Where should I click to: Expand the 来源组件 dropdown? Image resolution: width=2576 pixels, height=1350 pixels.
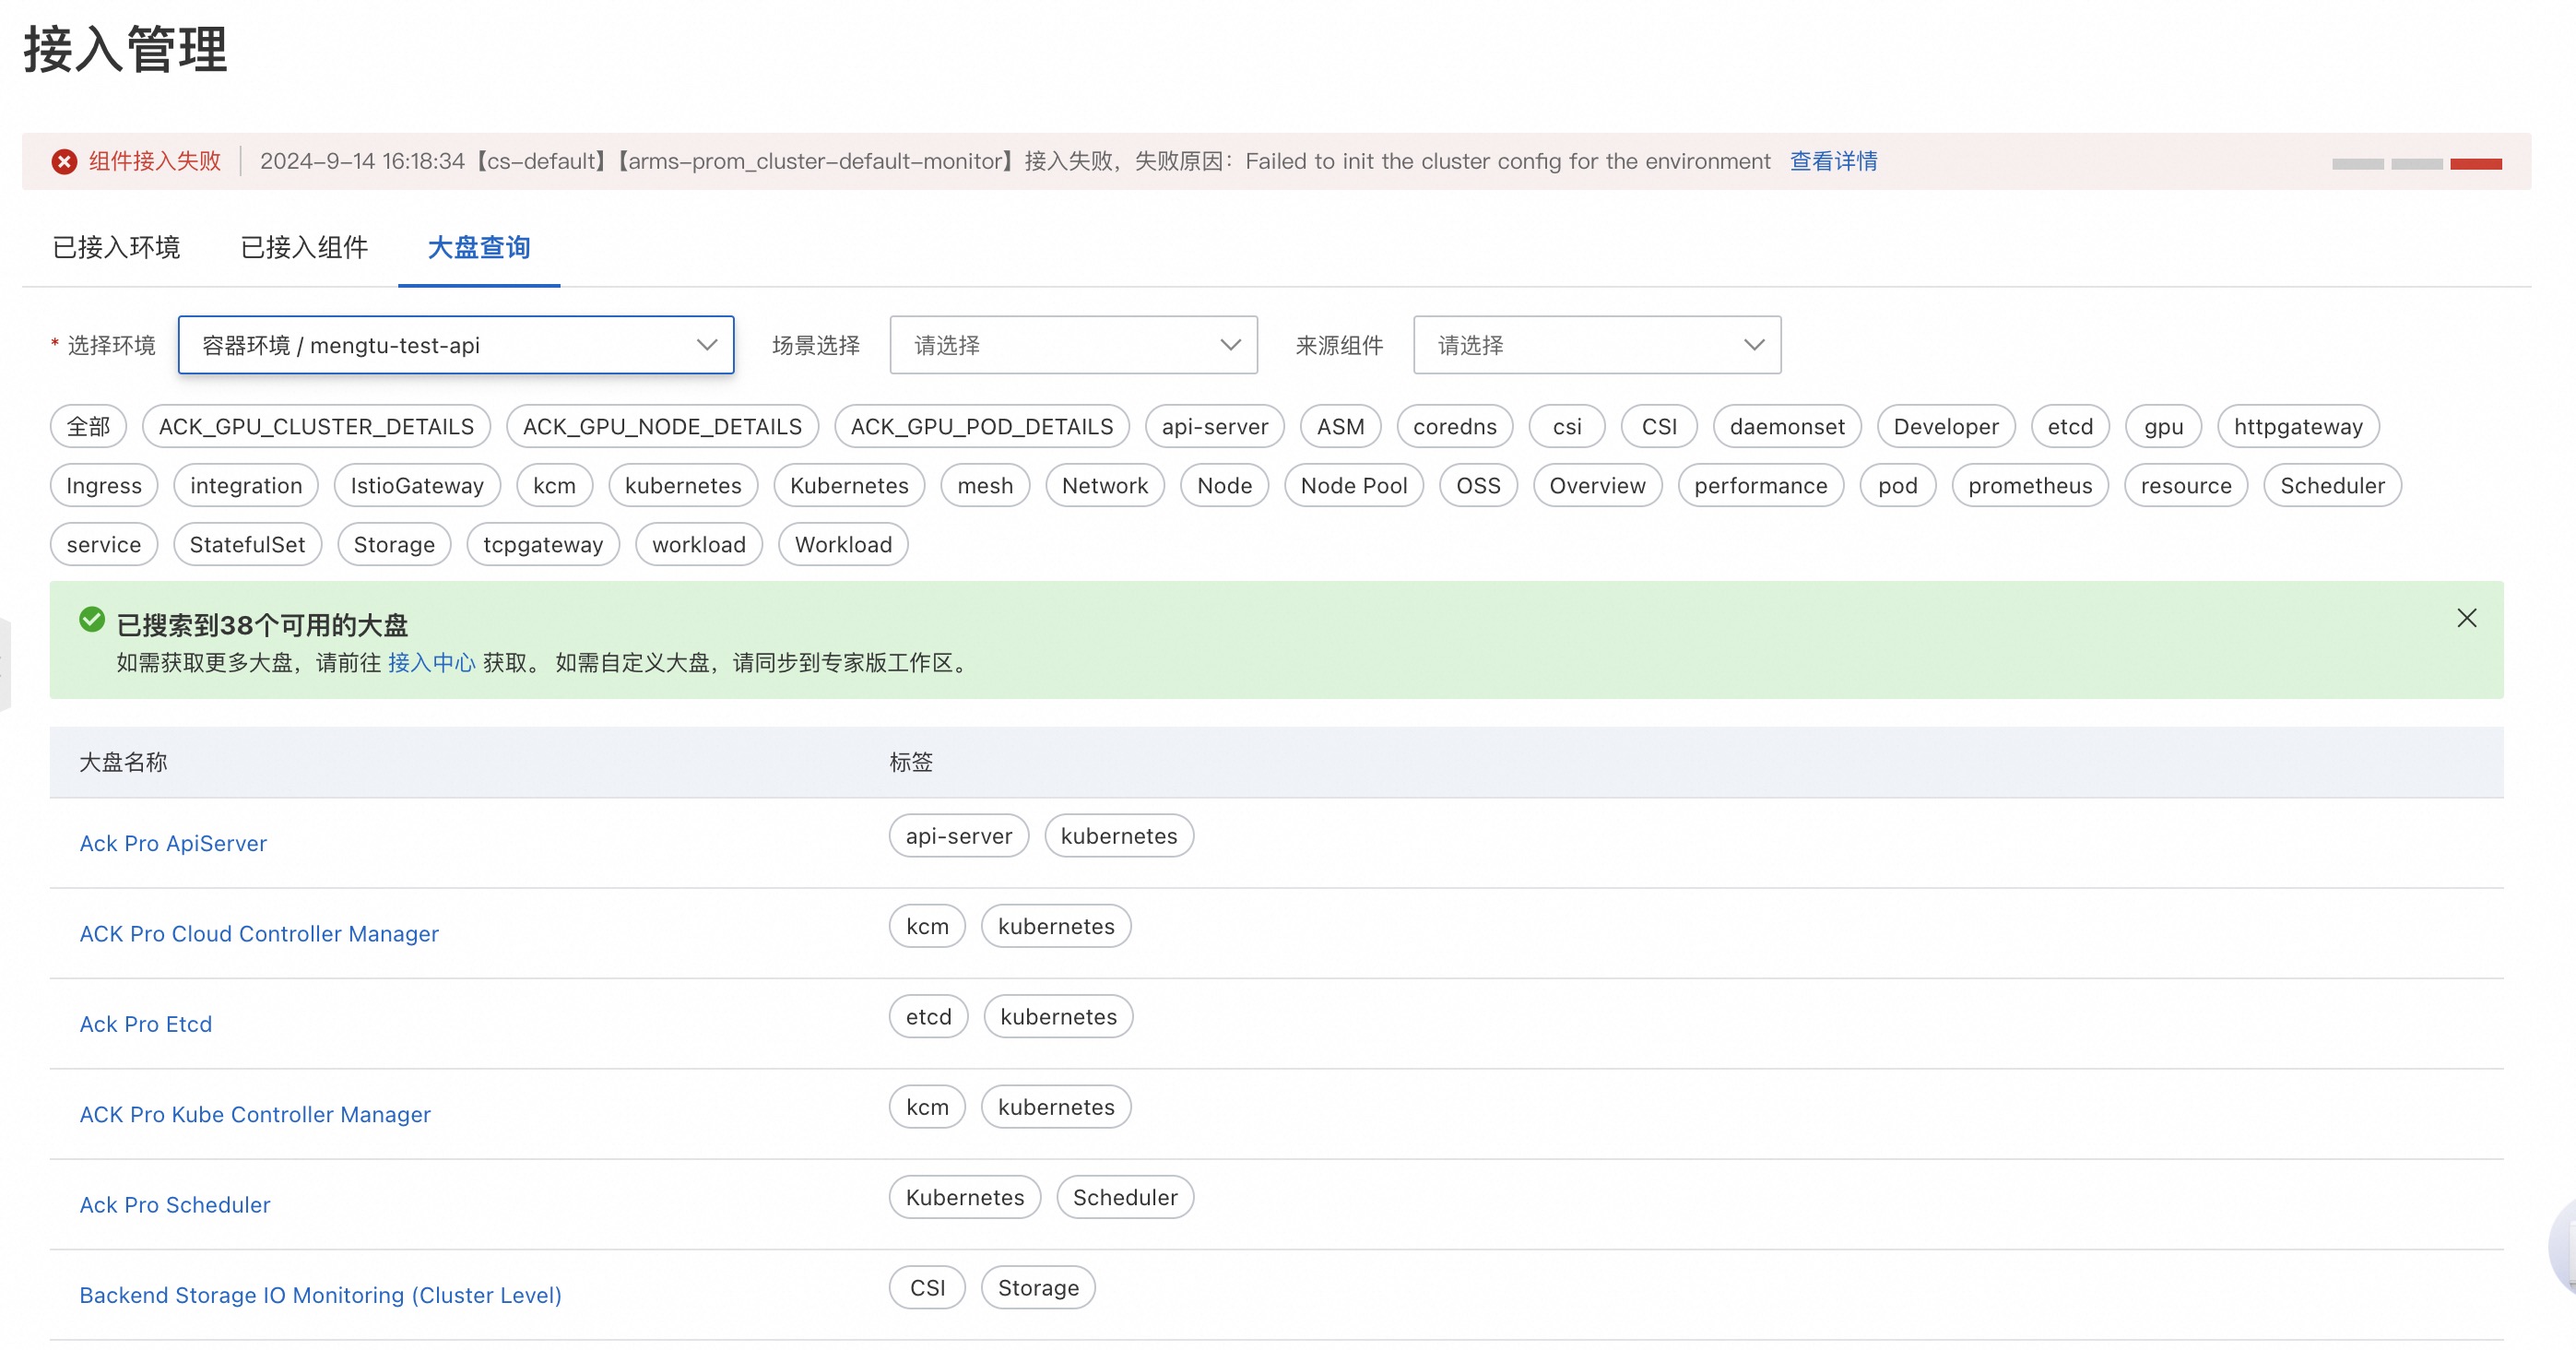pos(1596,345)
